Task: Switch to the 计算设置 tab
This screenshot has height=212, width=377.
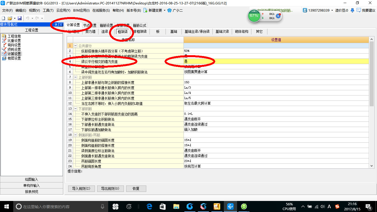Action: click(x=73, y=25)
